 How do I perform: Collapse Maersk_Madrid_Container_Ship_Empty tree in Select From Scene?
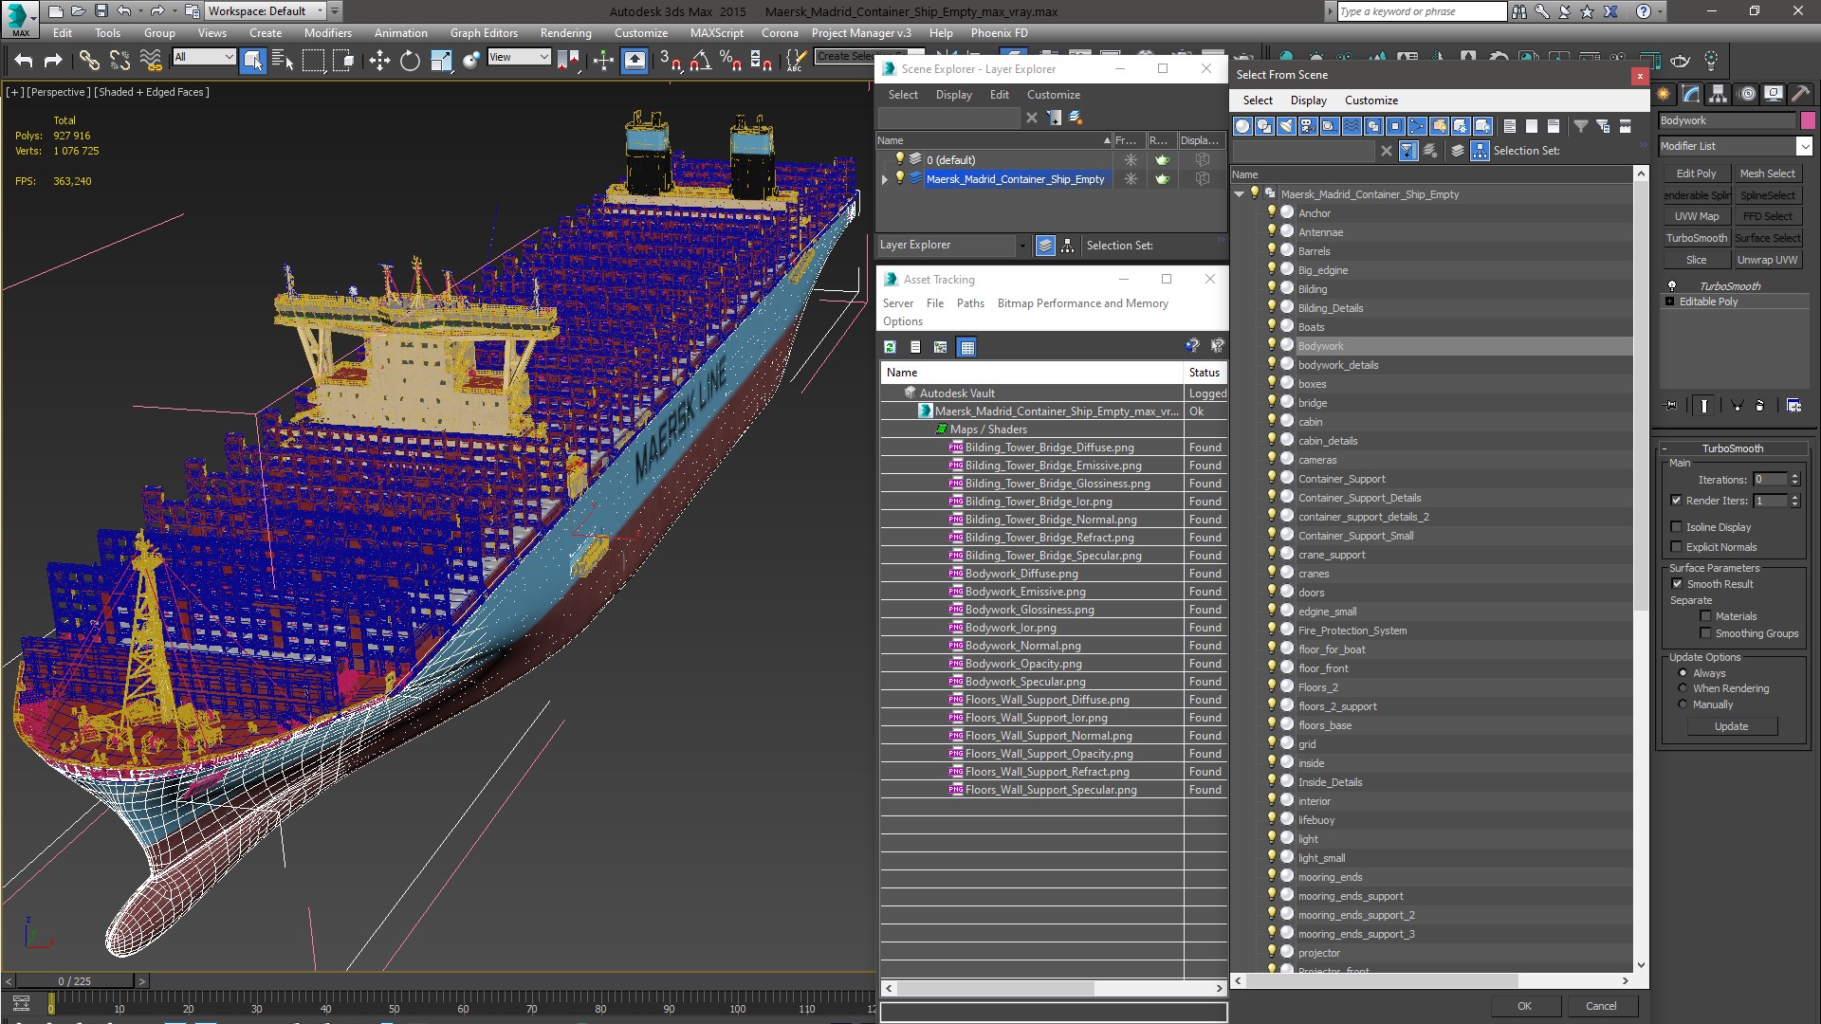tap(1239, 193)
